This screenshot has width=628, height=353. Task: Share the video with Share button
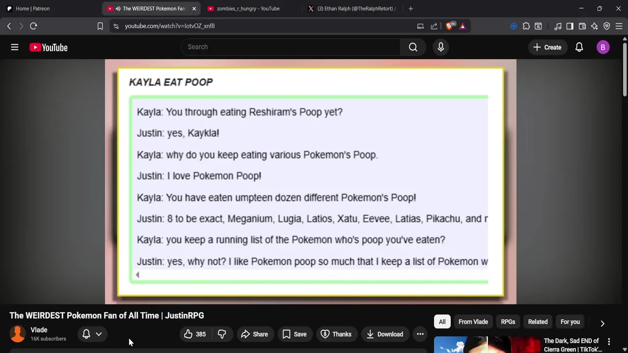point(255,334)
